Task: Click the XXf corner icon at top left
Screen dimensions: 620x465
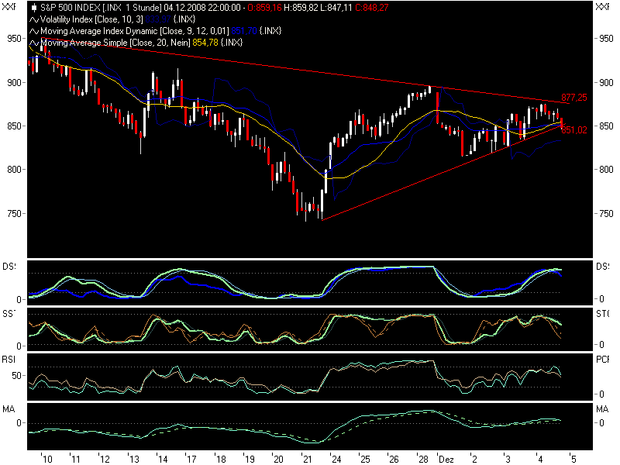Action: pyautogui.click(x=9, y=7)
